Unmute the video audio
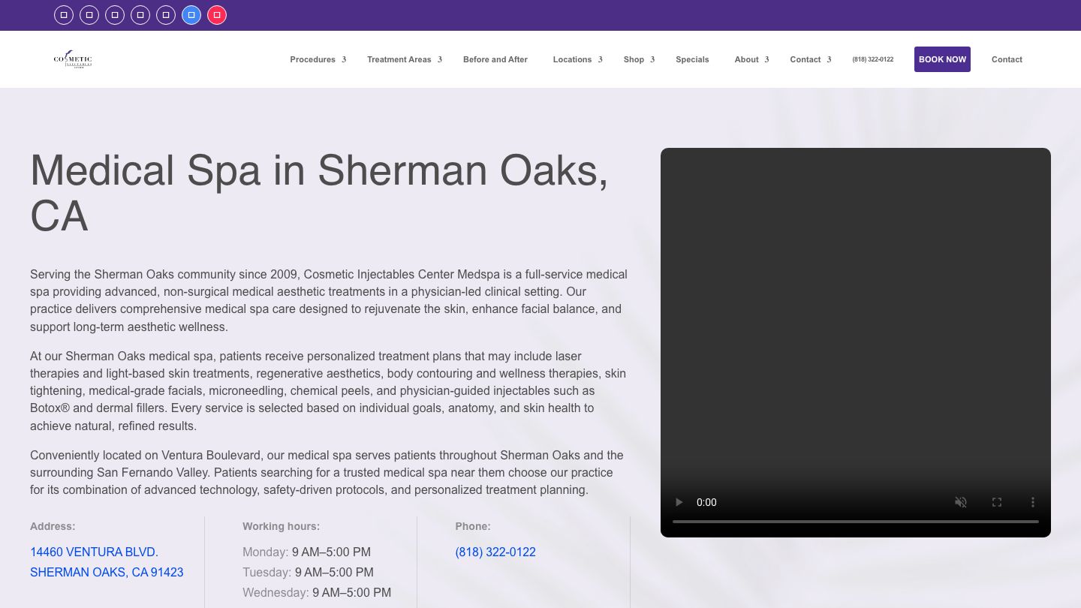Viewport: 1081px width, 608px height. (x=960, y=502)
